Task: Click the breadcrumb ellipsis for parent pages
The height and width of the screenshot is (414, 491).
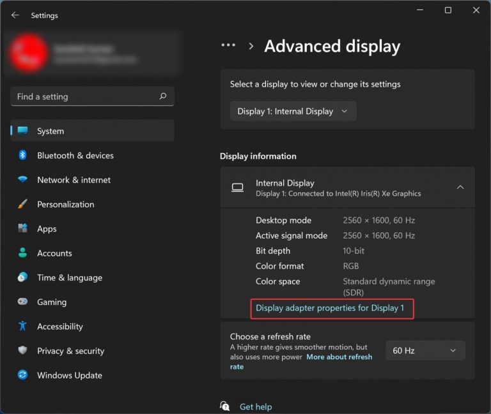Action: (x=228, y=46)
